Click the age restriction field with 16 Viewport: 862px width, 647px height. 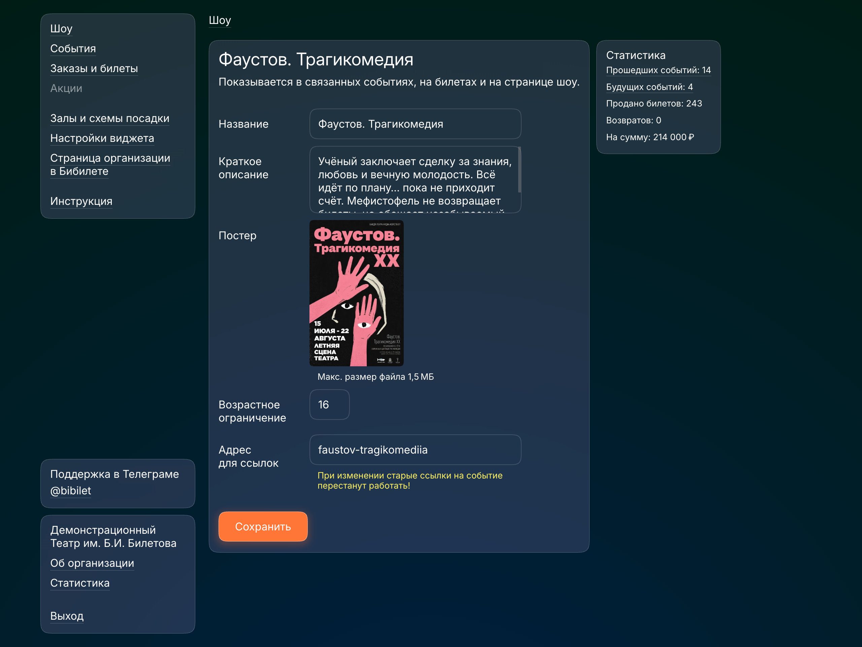pyautogui.click(x=329, y=405)
